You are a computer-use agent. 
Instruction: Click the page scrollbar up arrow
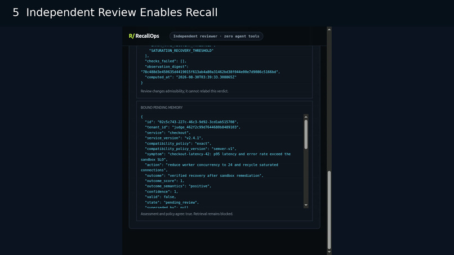pyautogui.click(x=329, y=29)
